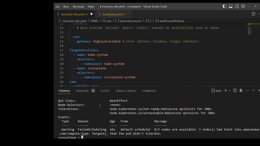Open the Help menu

coord(91,6)
